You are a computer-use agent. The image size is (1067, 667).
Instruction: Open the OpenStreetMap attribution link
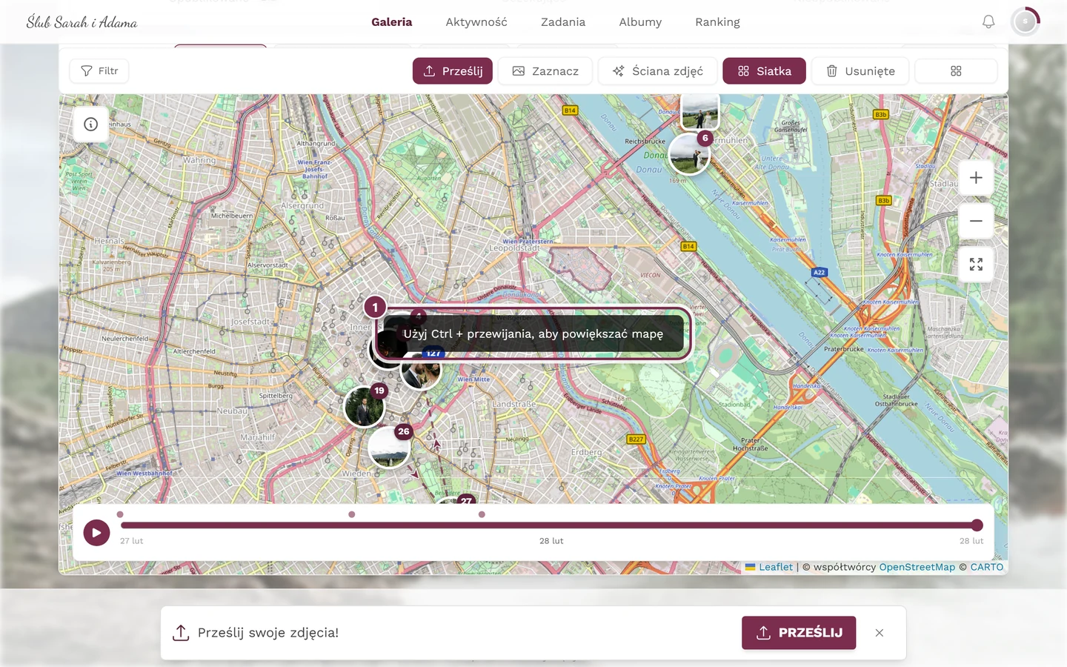coord(917,567)
